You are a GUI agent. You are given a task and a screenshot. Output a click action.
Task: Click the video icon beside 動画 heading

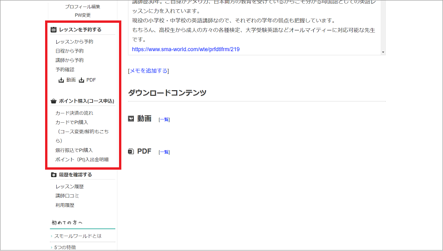click(131, 119)
